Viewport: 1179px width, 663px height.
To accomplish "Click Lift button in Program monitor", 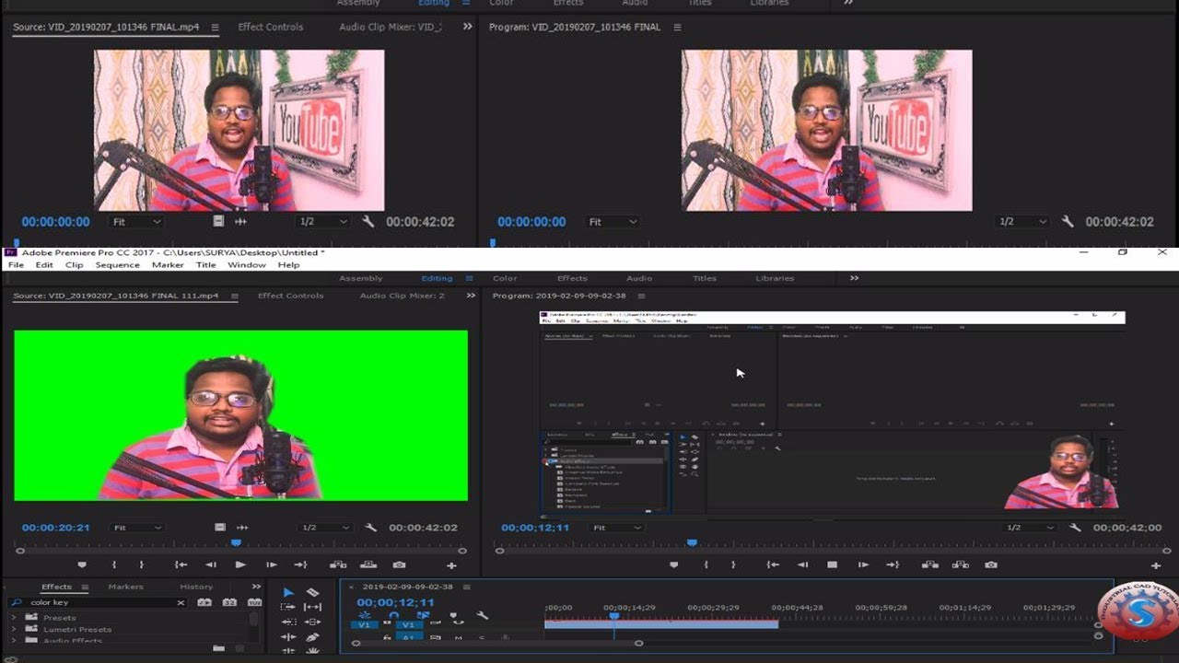I will (x=930, y=564).
